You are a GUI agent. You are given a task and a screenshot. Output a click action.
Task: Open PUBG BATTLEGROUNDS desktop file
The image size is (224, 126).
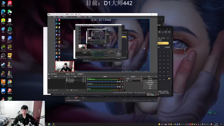[10, 22]
